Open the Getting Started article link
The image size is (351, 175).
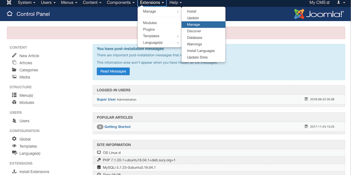pyautogui.click(x=117, y=127)
